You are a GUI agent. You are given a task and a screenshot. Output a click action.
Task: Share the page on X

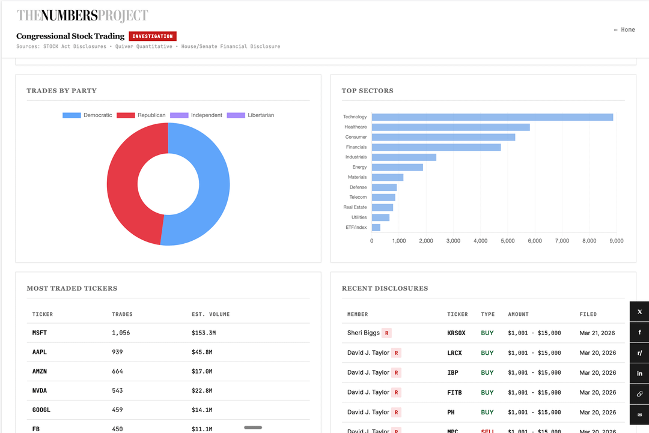(639, 312)
